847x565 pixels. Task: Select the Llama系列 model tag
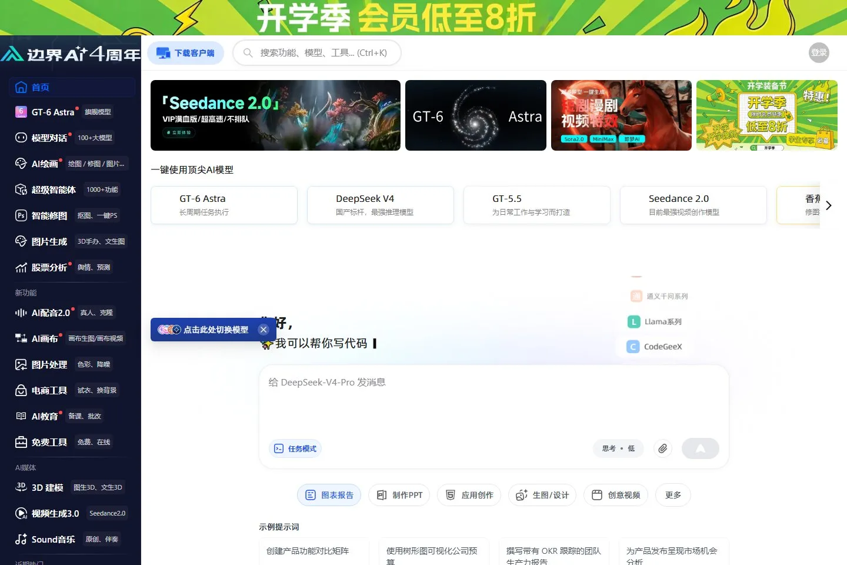[x=655, y=321]
